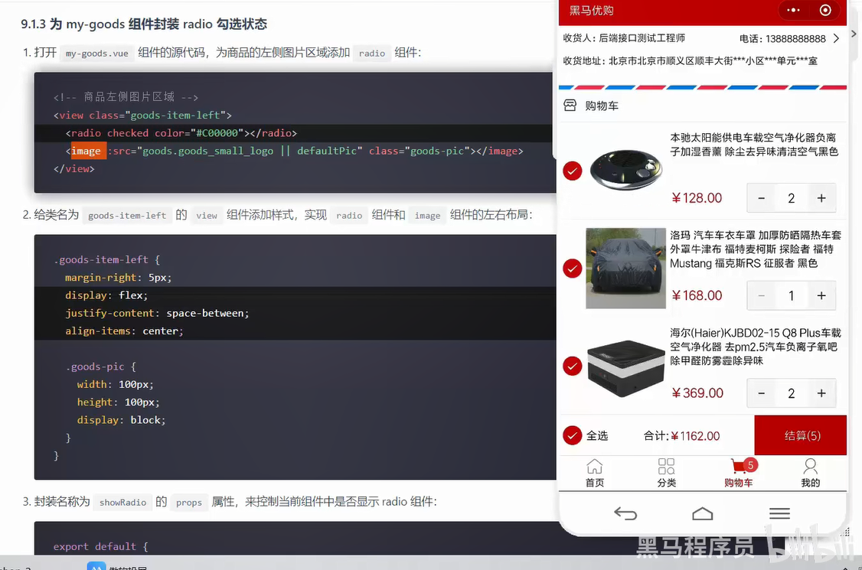Click the showRadio inline code

coord(122,503)
